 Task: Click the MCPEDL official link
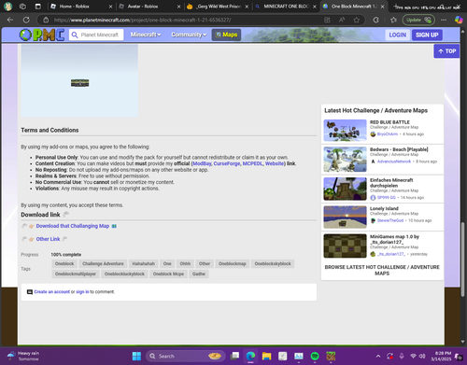[252, 163]
